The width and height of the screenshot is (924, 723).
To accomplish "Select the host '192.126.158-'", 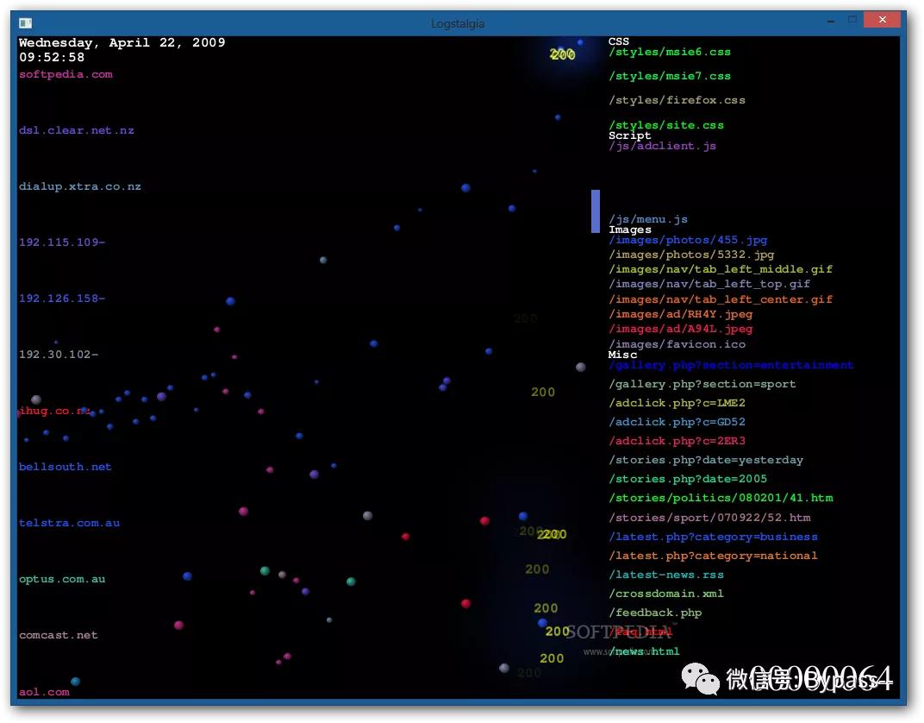I will click(62, 298).
